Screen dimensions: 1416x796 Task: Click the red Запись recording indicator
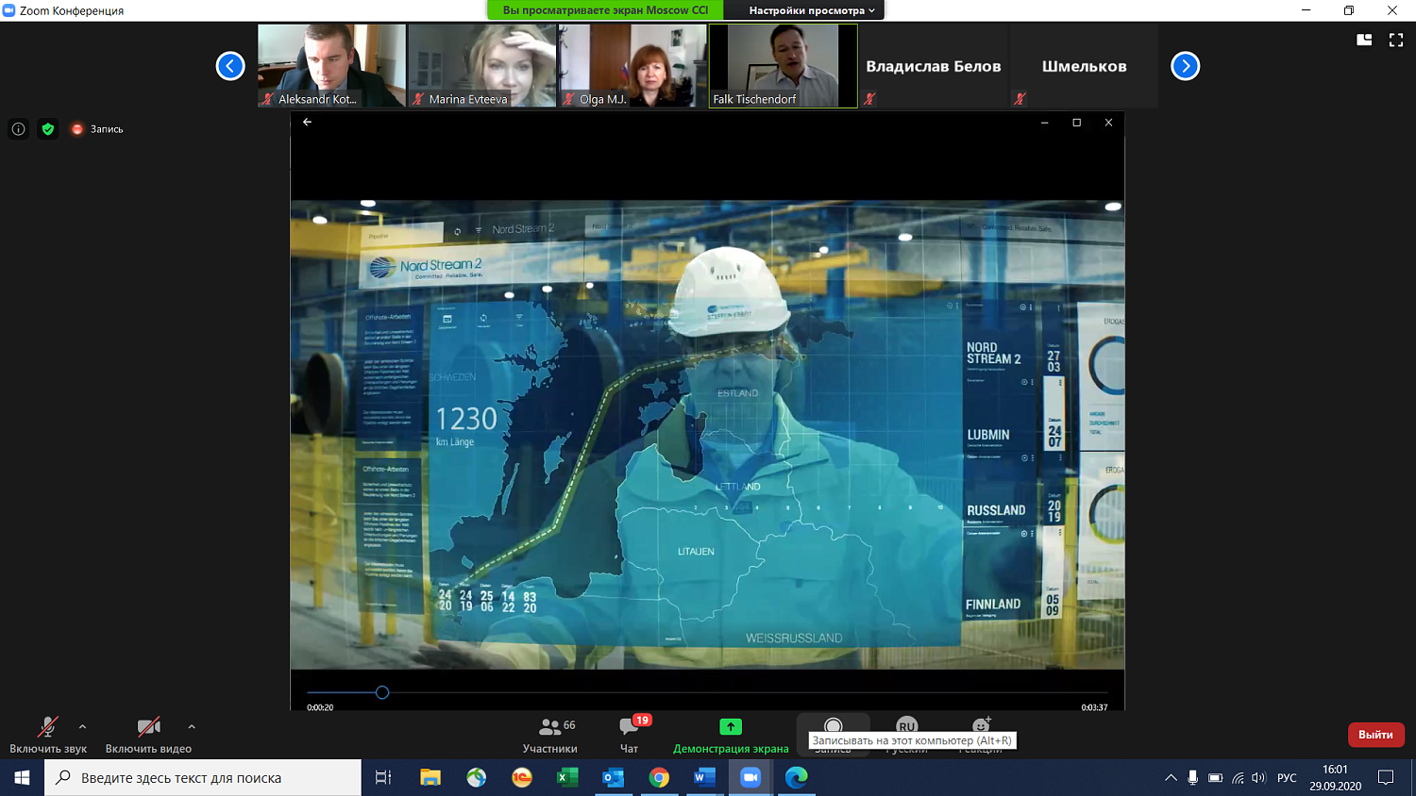97,129
